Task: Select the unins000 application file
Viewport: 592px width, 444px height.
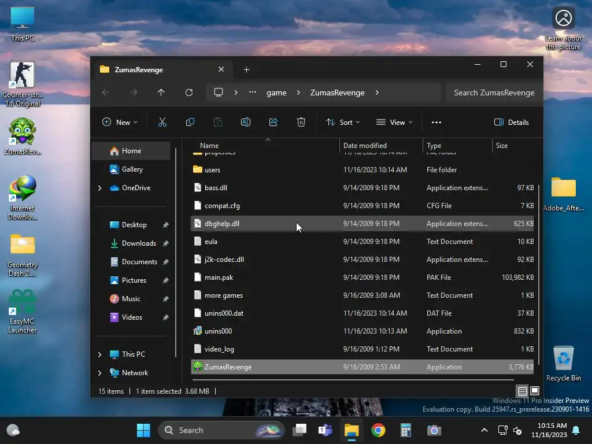Action: [x=362, y=331]
